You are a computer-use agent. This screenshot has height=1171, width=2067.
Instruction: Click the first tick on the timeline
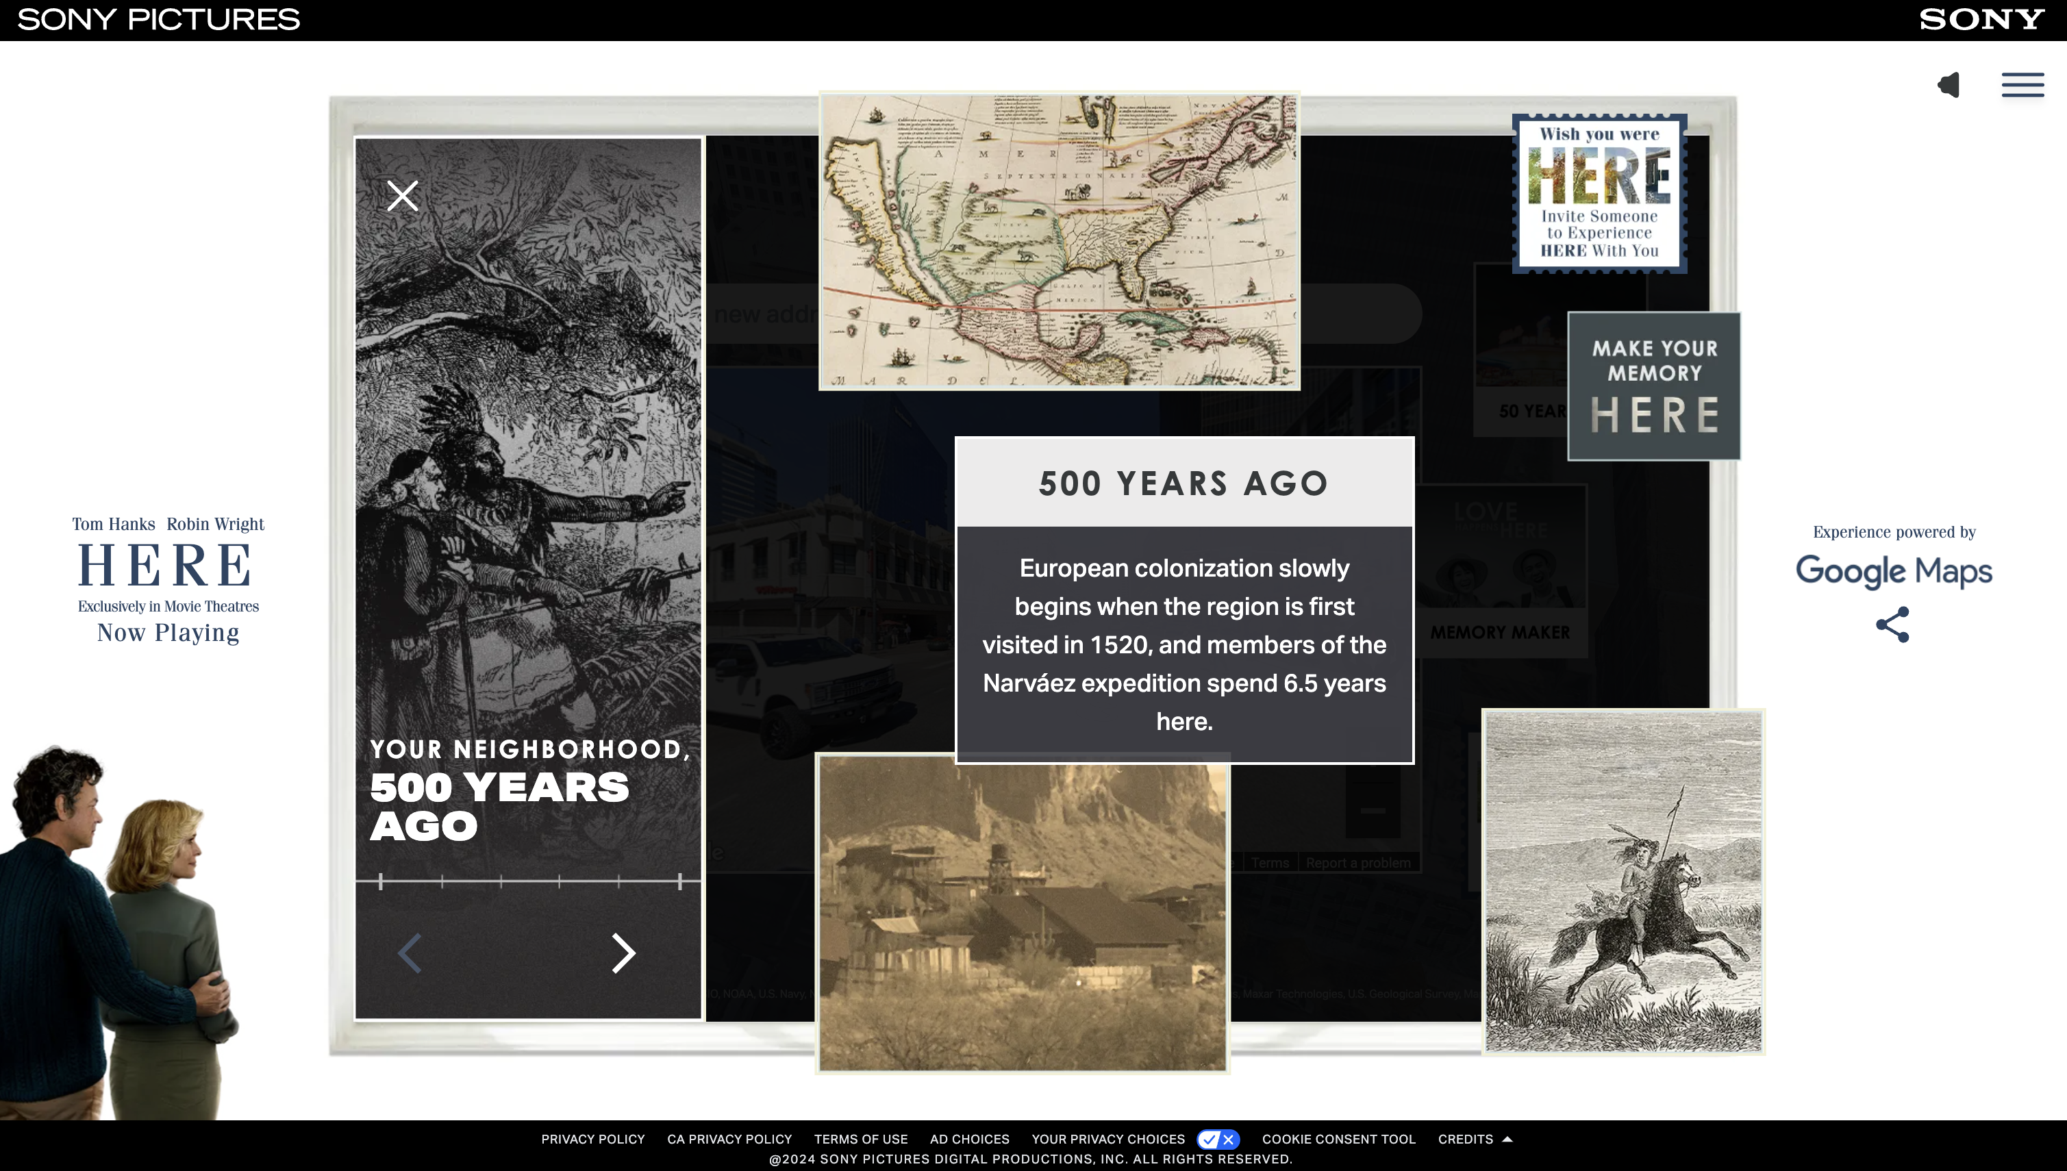click(x=381, y=881)
